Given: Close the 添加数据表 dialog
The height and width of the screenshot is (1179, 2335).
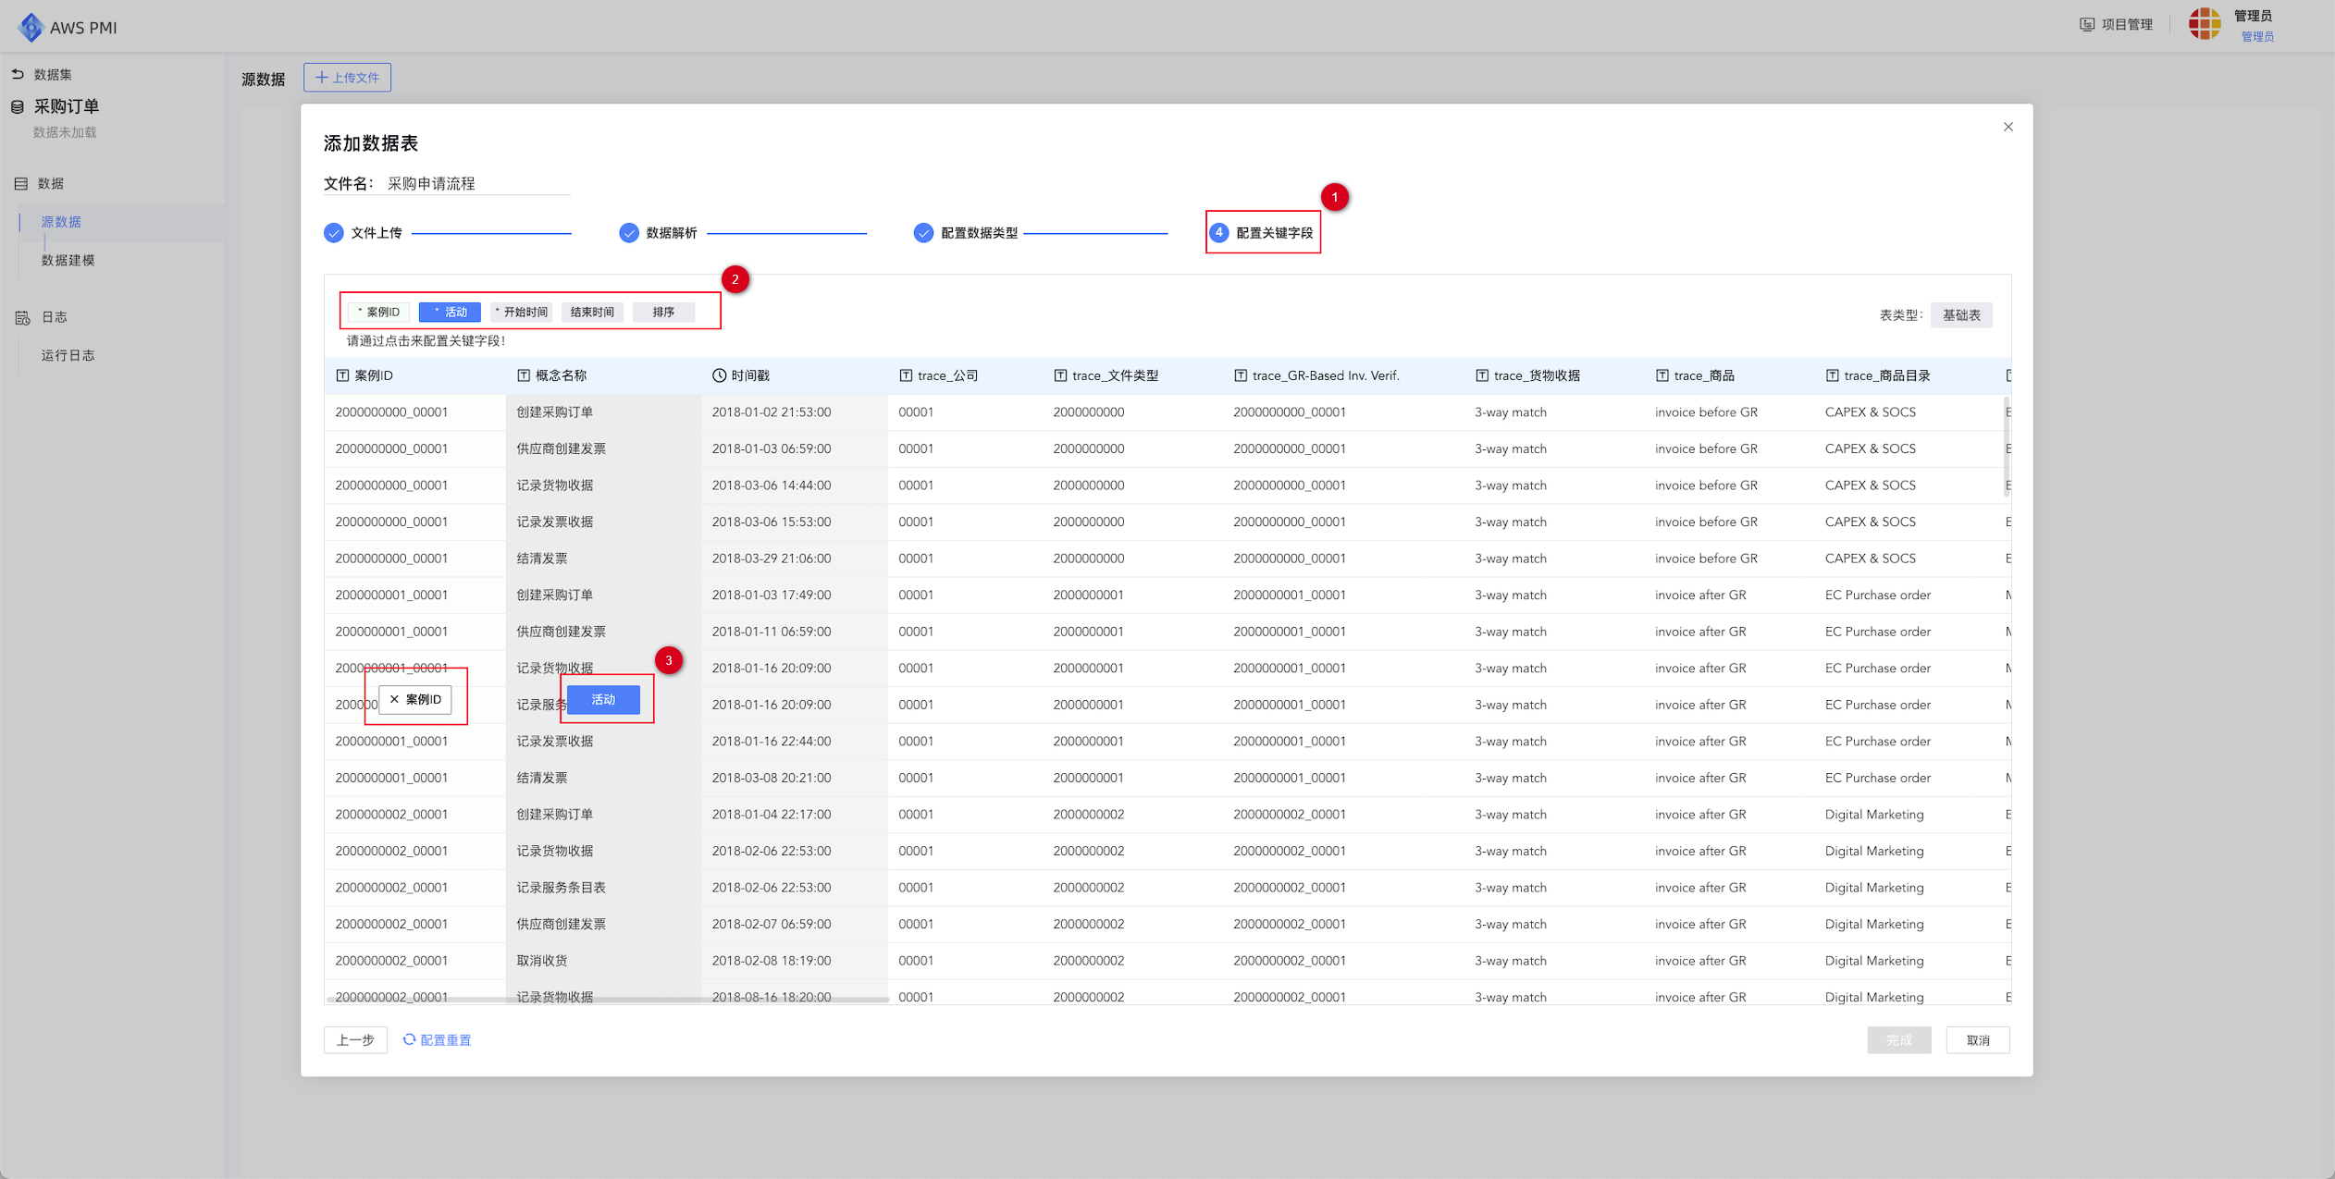Looking at the screenshot, I should [2008, 127].
